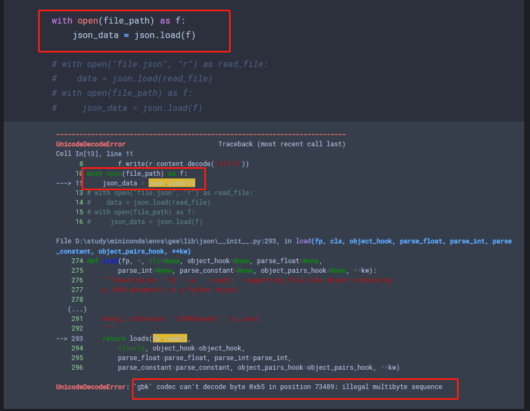Click line 275 'parse_int=None, parse_constant=None'
This screenshot has height=411, width=530.
tap(247, 271)
